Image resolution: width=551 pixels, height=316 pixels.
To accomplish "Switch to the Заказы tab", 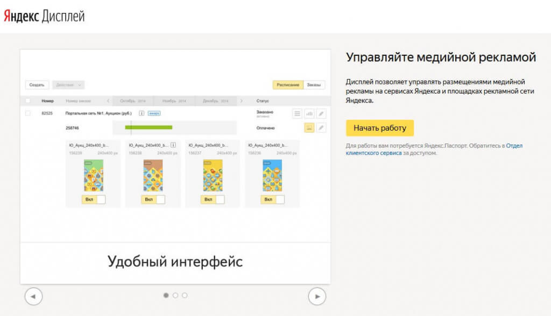I will pos(314,85).
